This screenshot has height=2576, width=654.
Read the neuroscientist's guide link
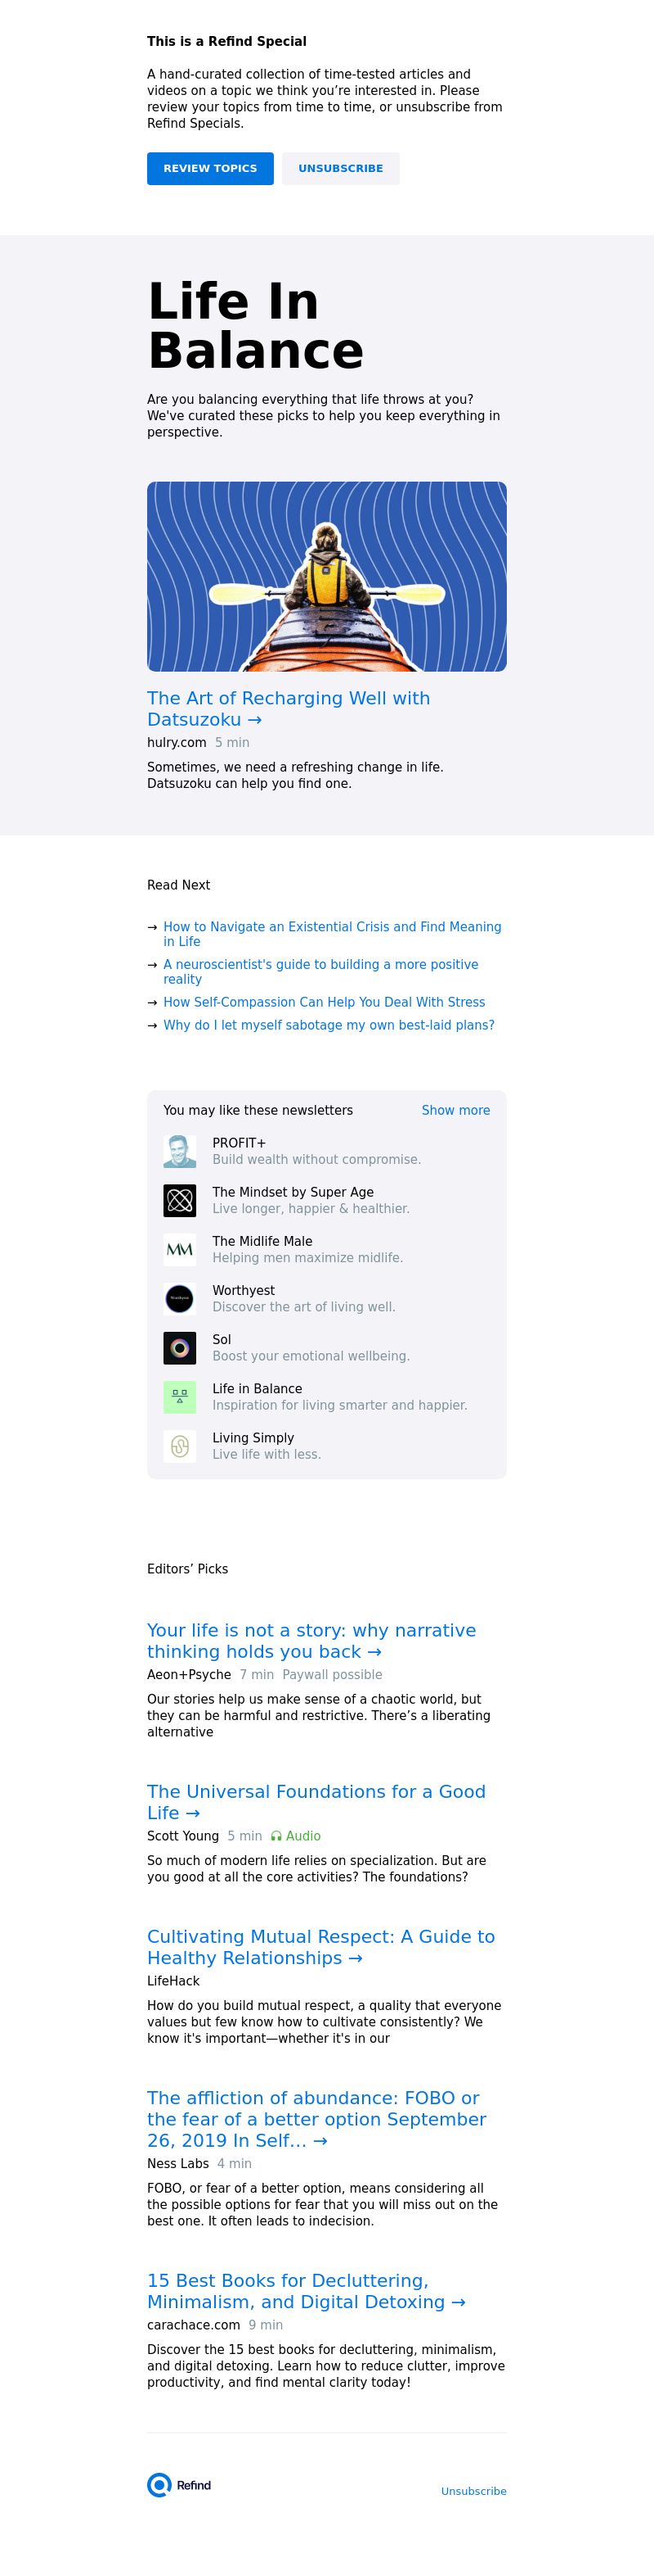click(320, 972)
